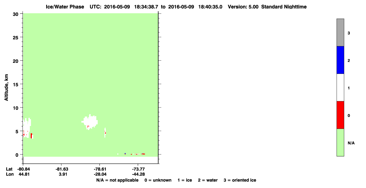The width and height of the screenshot is (366, 188).
Task: Click the 'Lat' row label
Action: point(9,169)
